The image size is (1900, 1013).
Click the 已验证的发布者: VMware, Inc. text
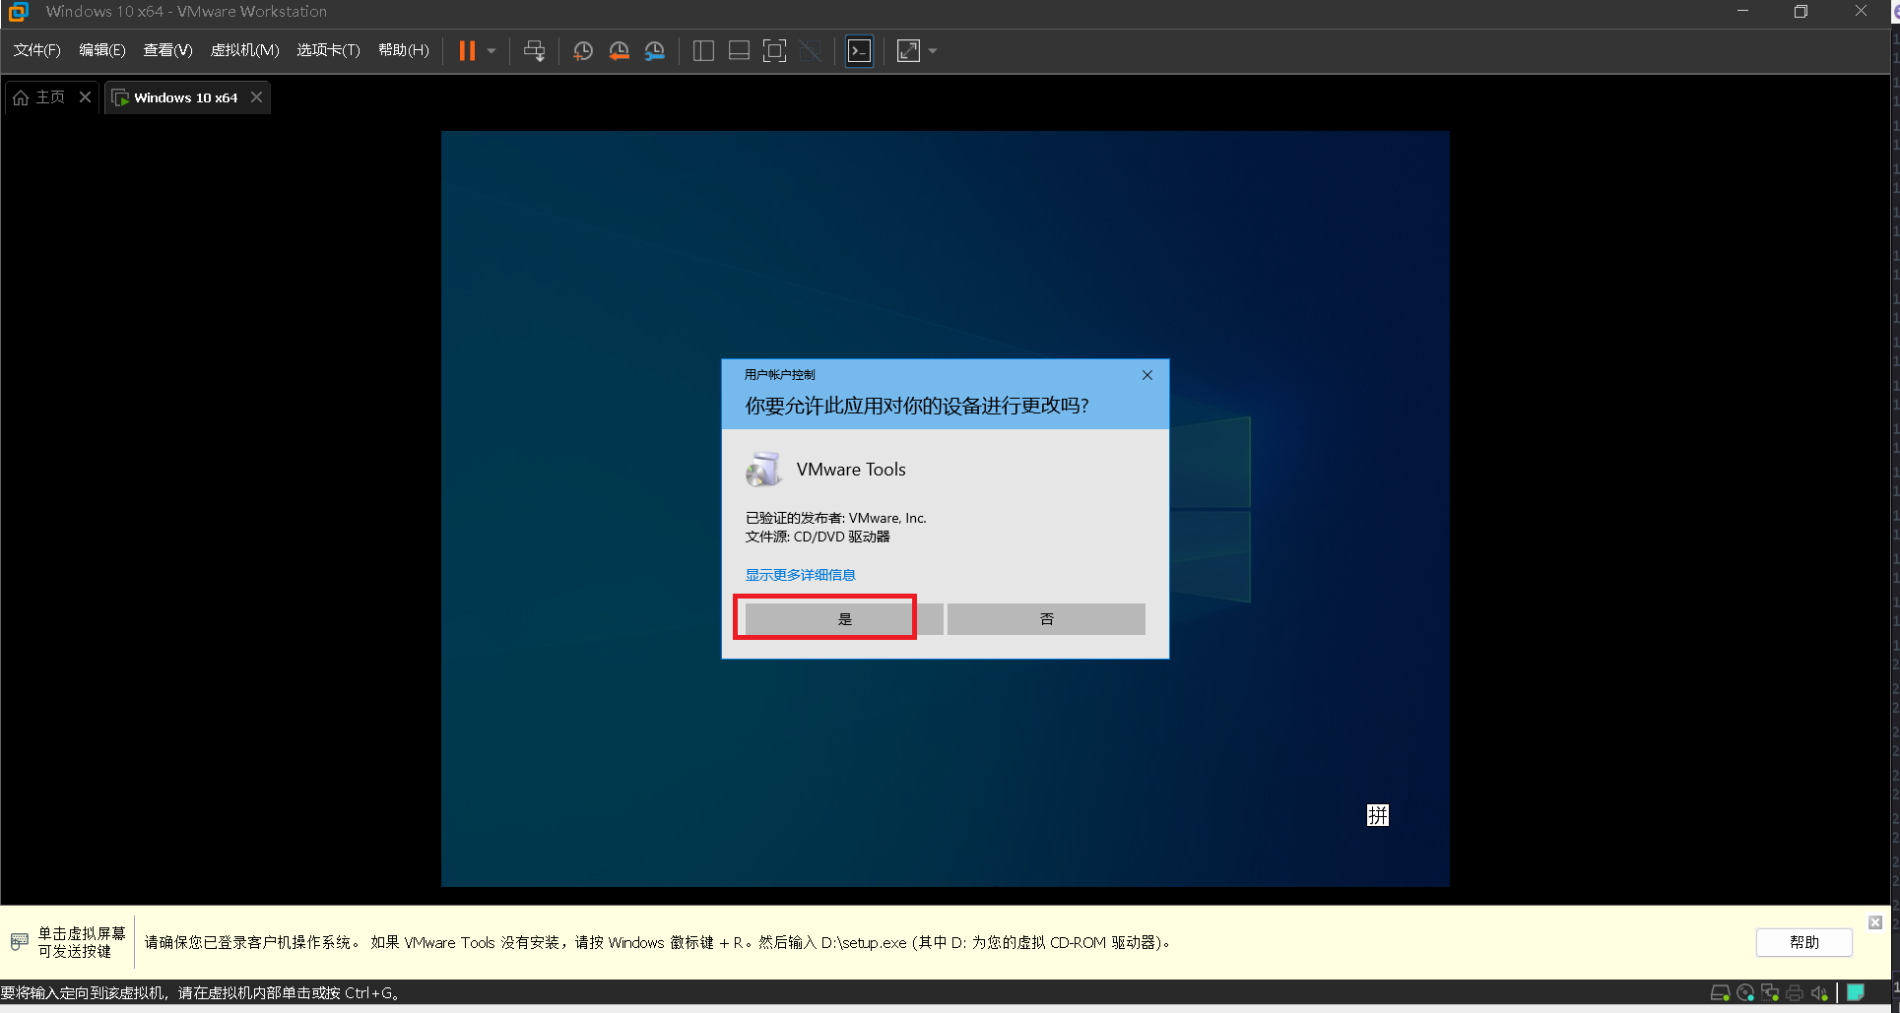(x=835, y=518)
